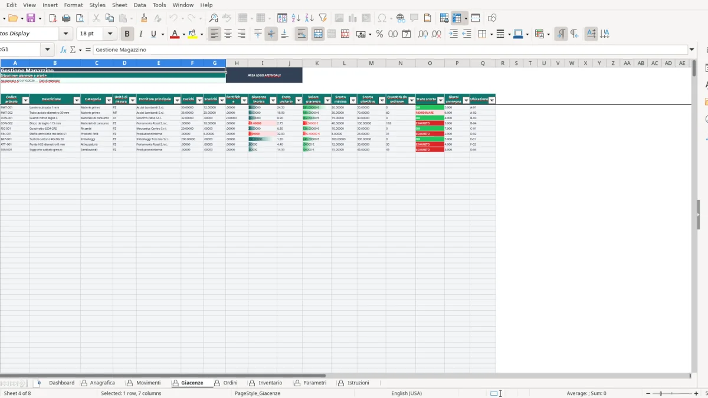708x398 pixels.
Task: Open the Stato scorta filter dropdown
Action: tap(440, 100)
